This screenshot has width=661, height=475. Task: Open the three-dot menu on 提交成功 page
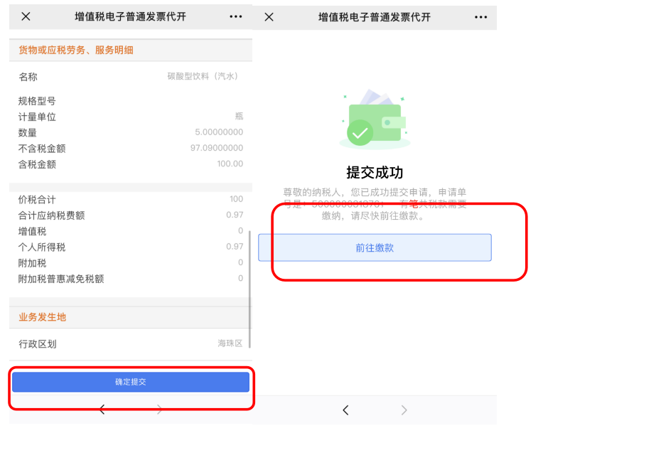pos(481,16)
